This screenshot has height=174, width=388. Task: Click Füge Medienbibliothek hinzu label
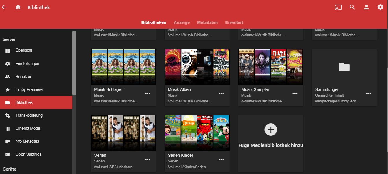click(x=271, y=146)
